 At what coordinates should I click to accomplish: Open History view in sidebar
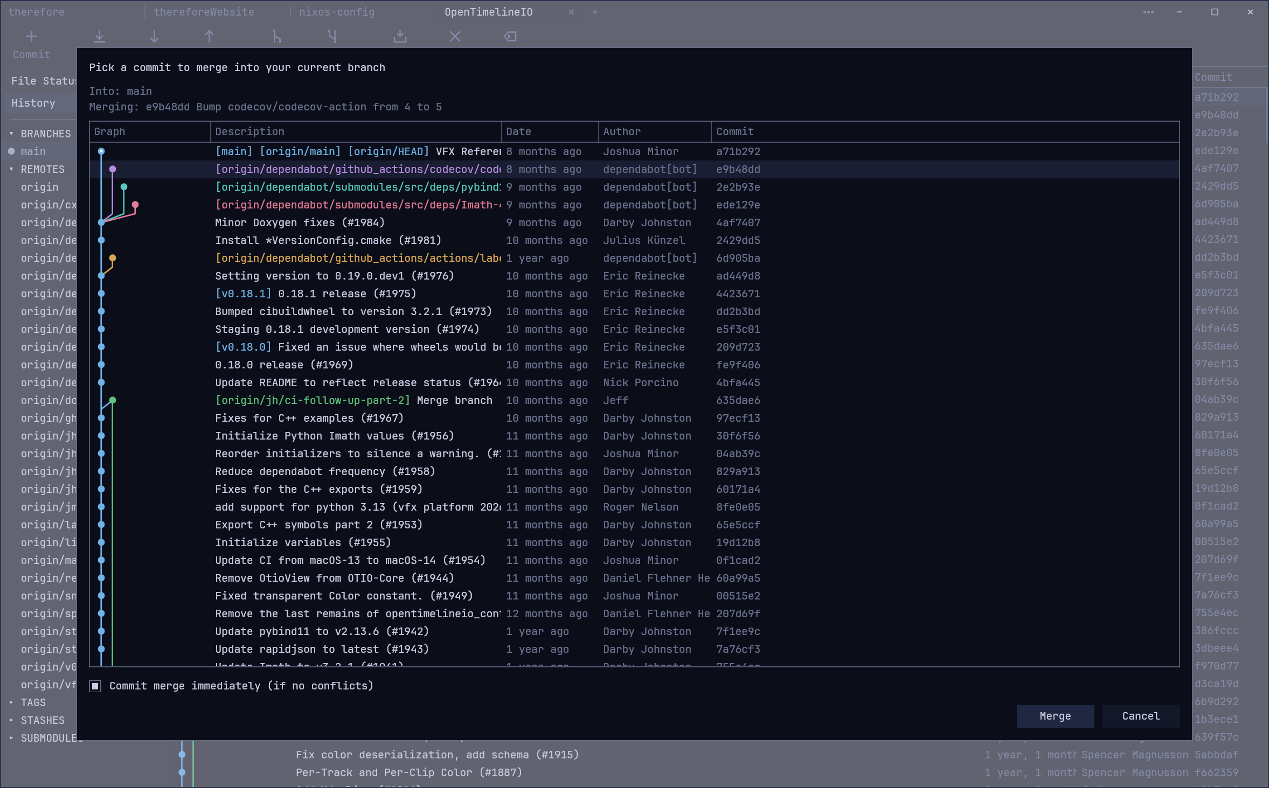pos(41,103)
